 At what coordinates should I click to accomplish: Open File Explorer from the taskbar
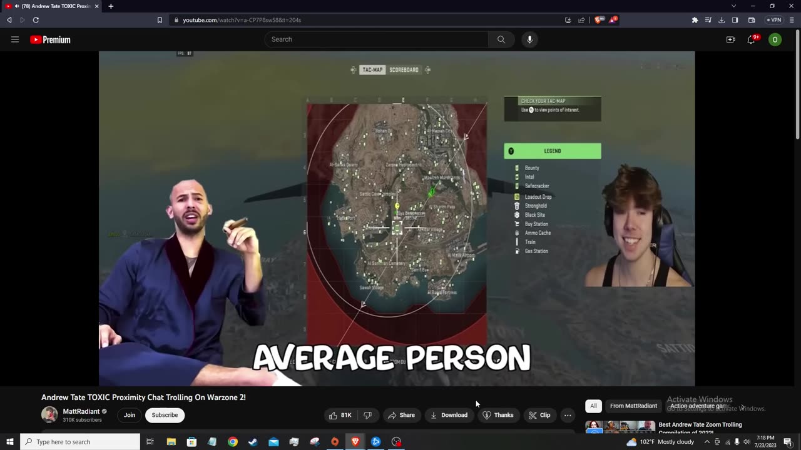coord(171,442)
